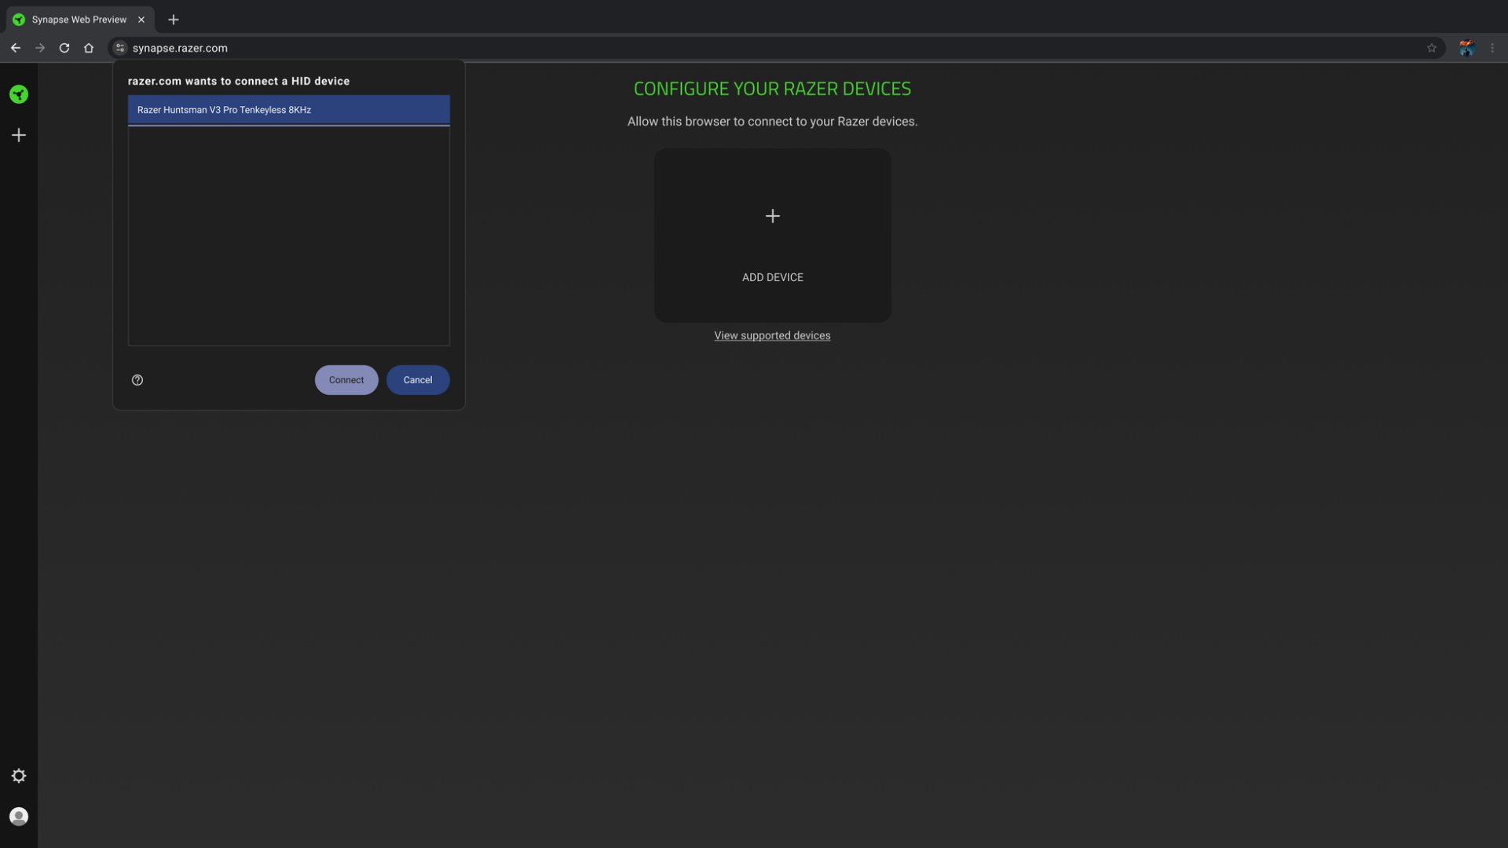Select the Razer Synapse home icon in sidebar

pyautogui.click(x=18, y=94)
